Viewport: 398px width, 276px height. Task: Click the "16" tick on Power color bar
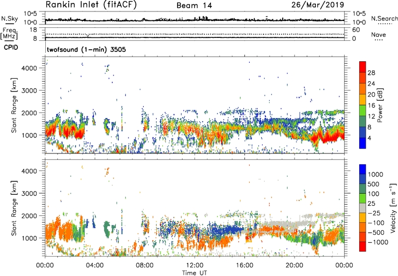coord(371,106)
